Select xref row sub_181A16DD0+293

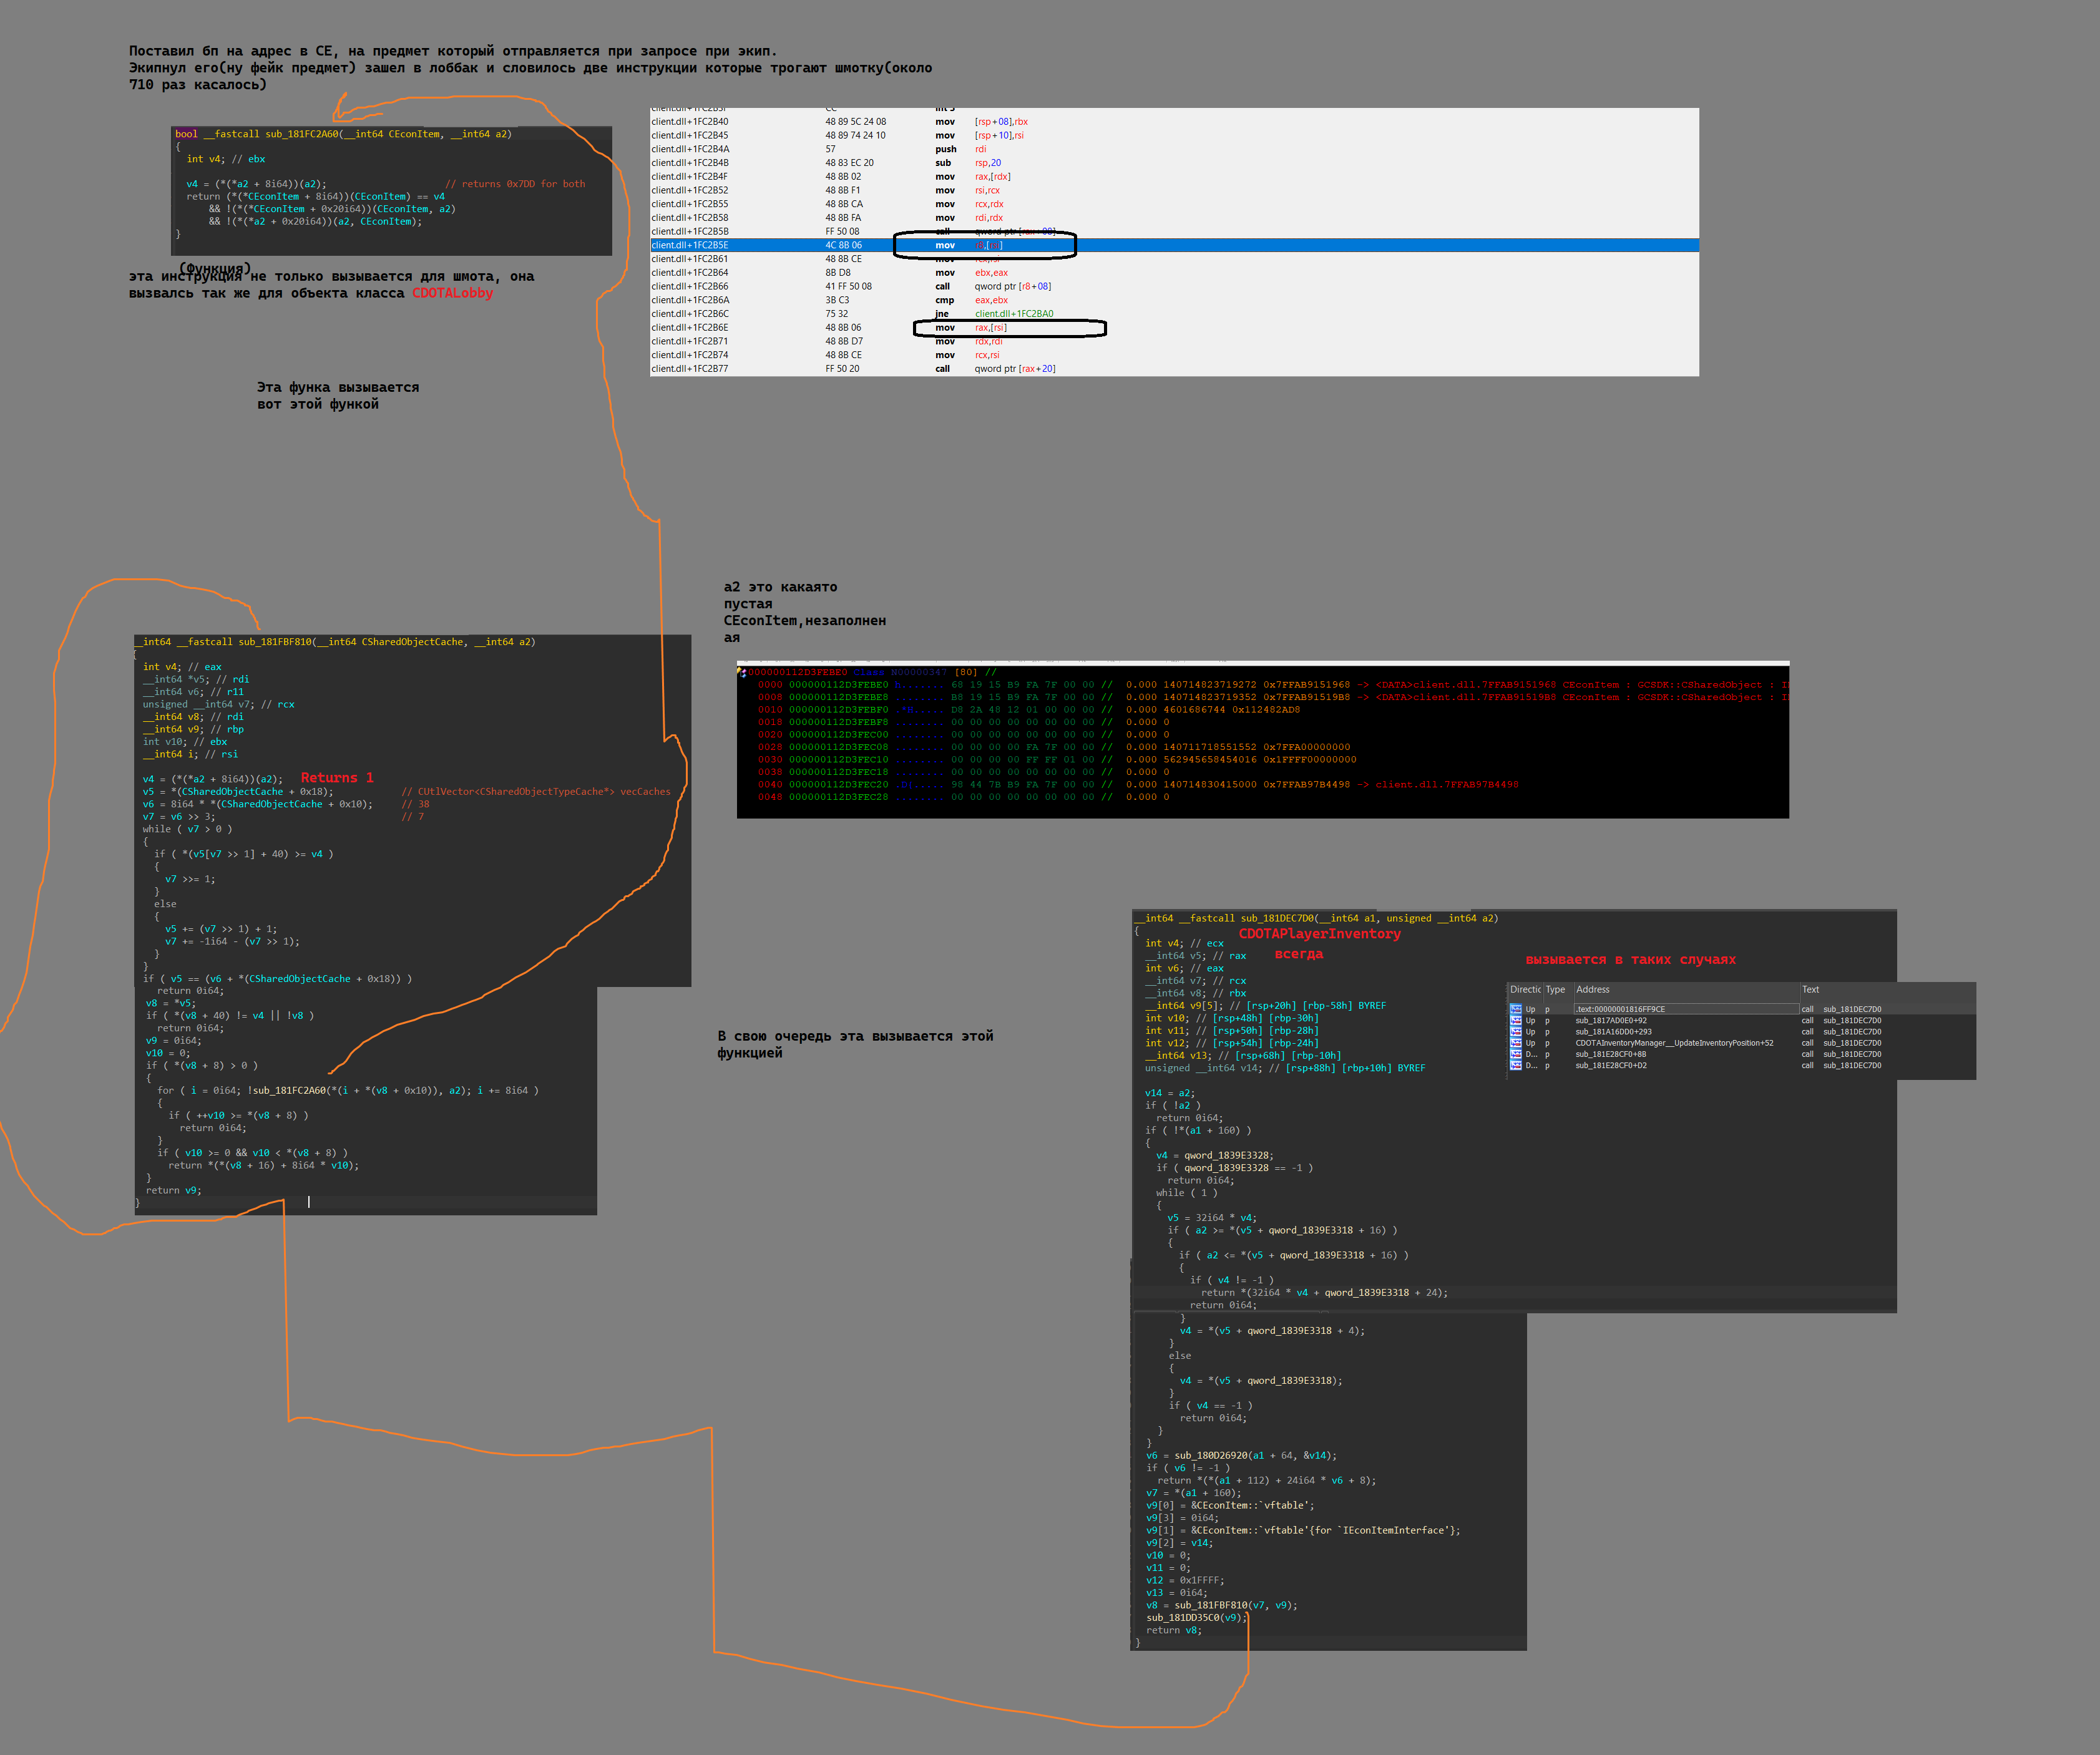(x=1613, y=1031)
